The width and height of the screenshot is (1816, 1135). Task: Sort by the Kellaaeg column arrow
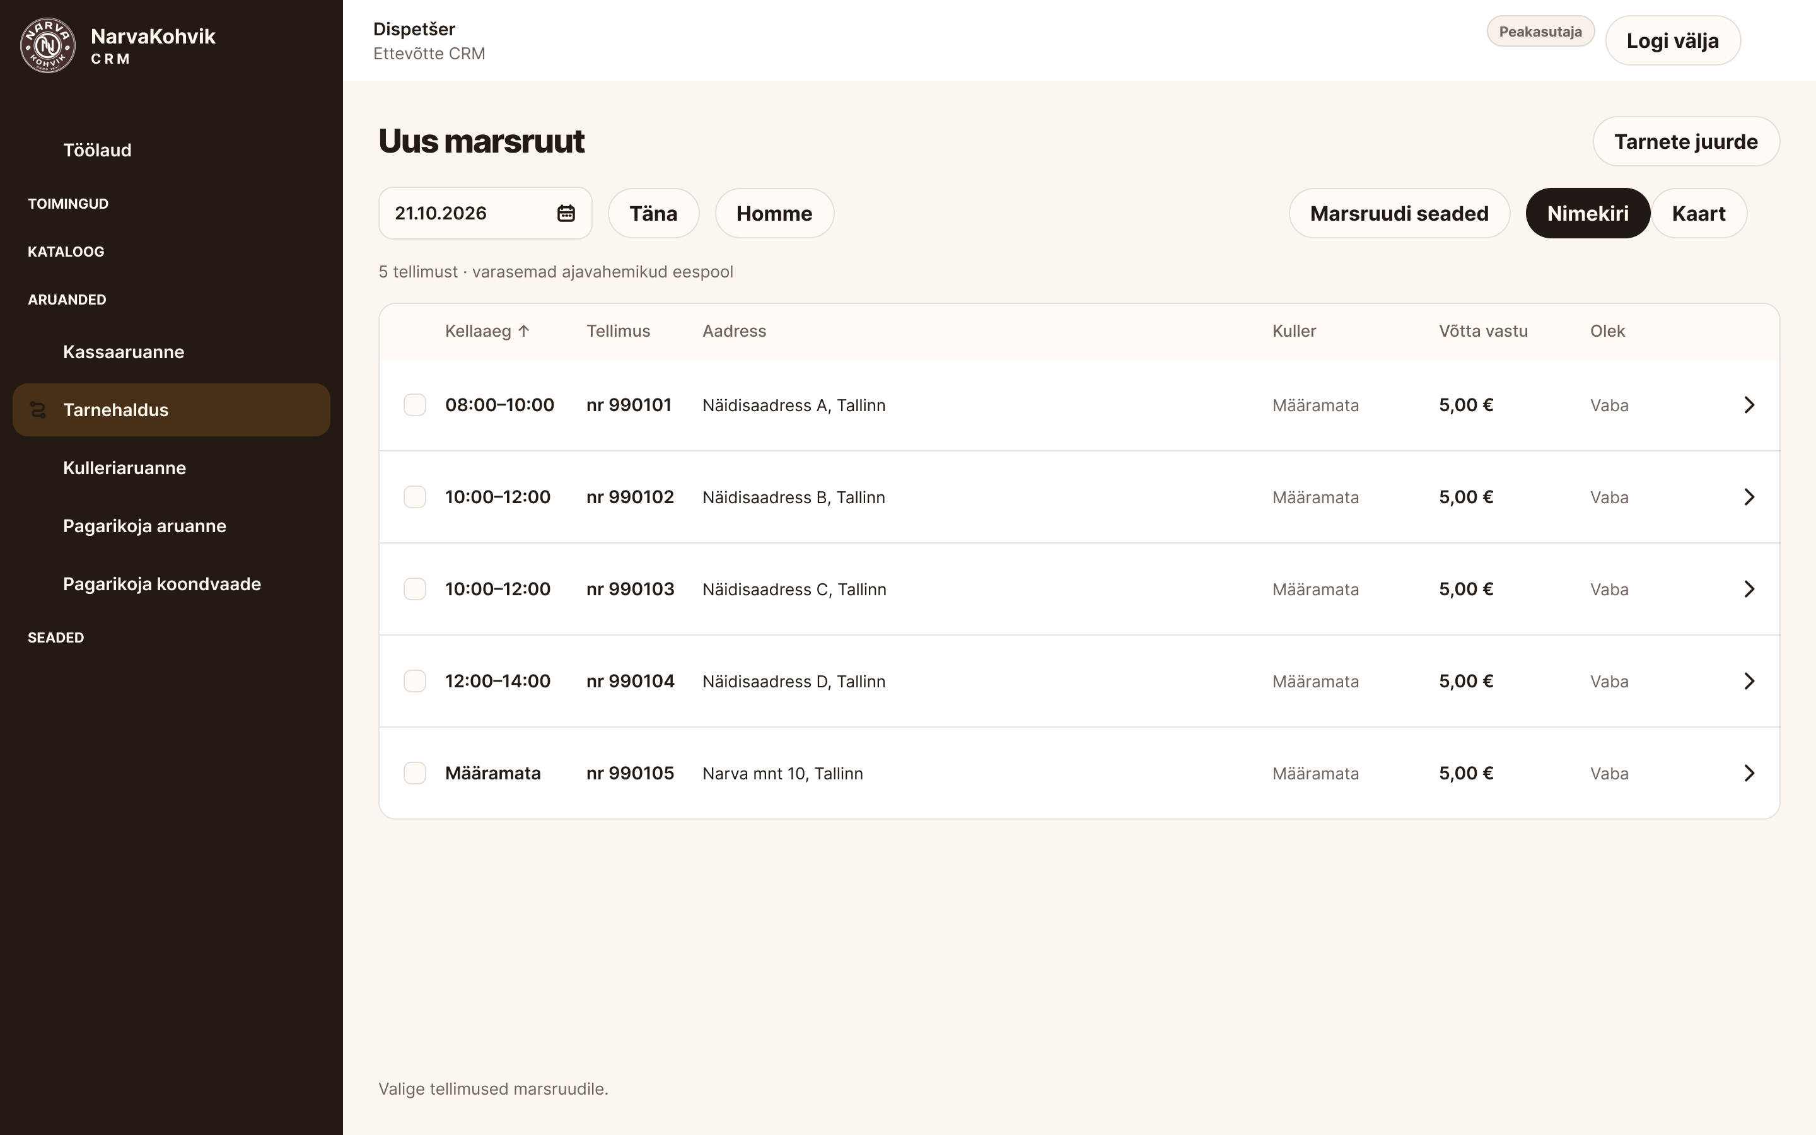pyautogui.click(x=524, y=331)
